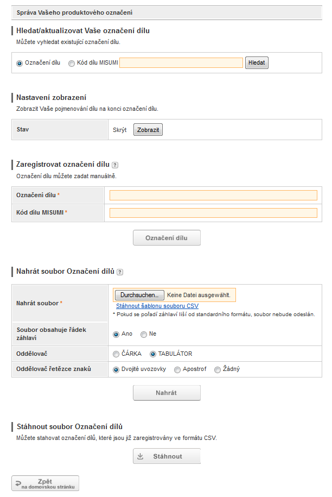Viewport: 332px width, 497px height.
Task: Select ČÁRKA as the delimiter
Action: (x=116, y=354)
